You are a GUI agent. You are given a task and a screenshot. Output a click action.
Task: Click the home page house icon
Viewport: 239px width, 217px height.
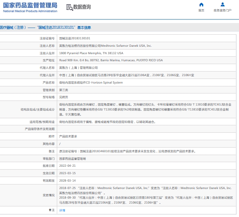pyautogui.click(x=201, y=5)
